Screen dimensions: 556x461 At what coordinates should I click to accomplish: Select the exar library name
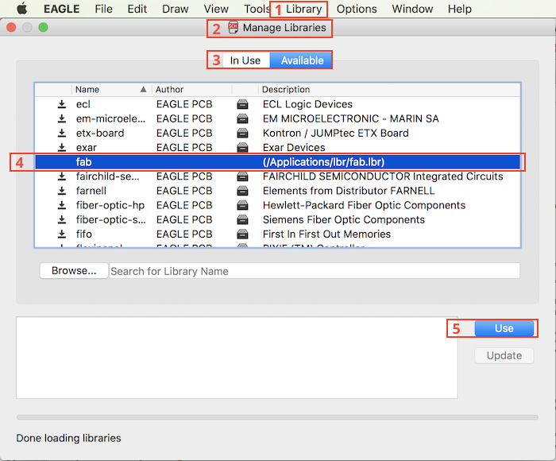(87, 148)
